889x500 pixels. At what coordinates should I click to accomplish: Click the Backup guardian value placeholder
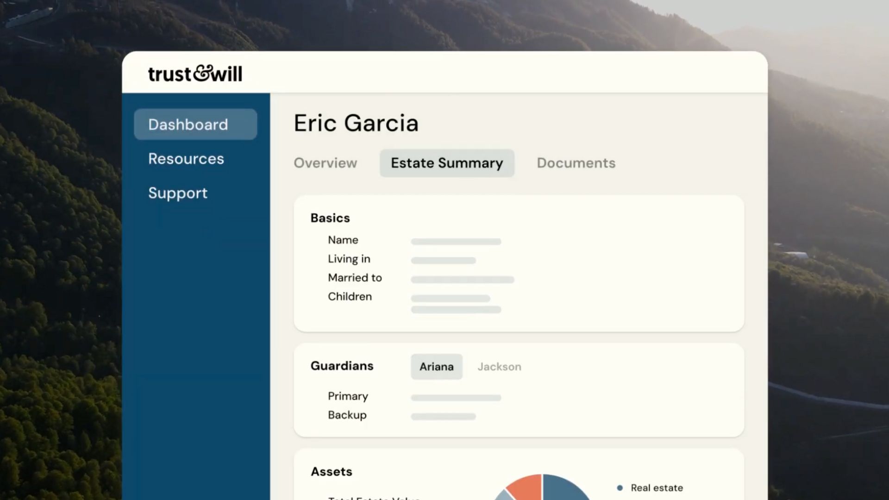[x=443, y=417]
